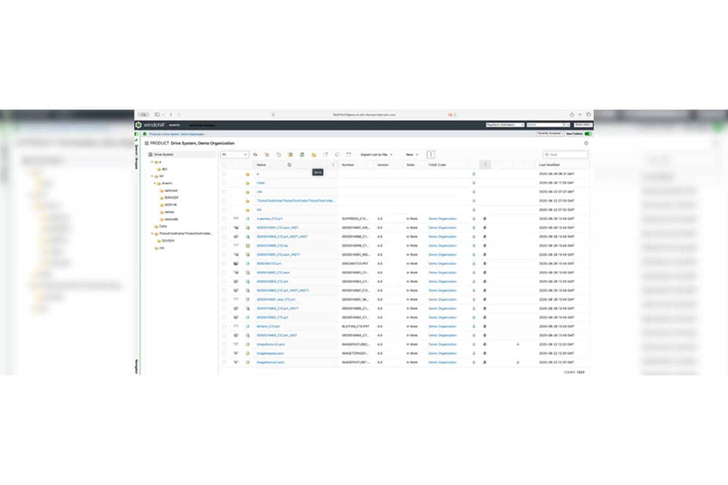Select the SDFASDF folder in the tree
Screen dimensions: 728x485
tap(171, 198)
